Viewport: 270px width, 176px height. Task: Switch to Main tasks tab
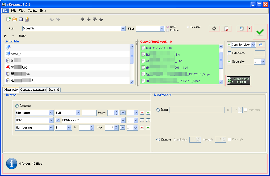tap(11, 90)
